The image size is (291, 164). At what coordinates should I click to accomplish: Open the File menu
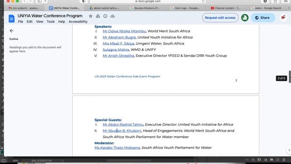coord(20,21)
